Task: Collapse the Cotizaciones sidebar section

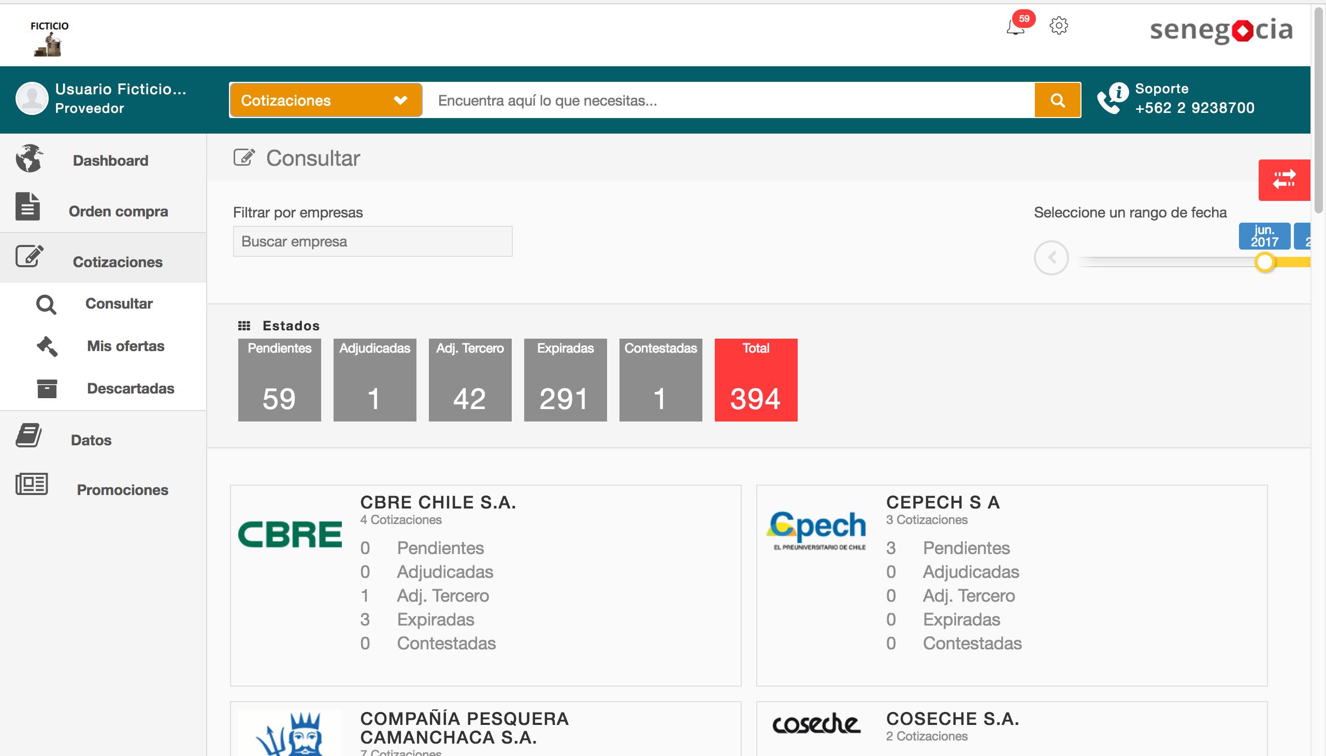Action: click(104, 258)
